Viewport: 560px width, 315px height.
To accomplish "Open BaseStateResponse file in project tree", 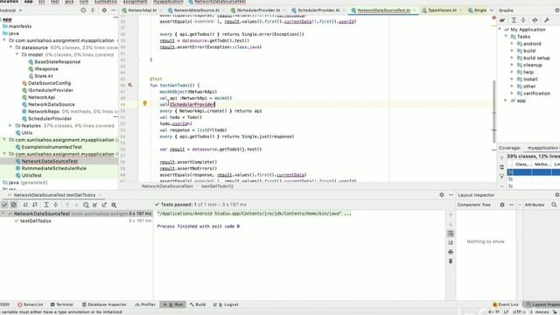I will (57, 62).
